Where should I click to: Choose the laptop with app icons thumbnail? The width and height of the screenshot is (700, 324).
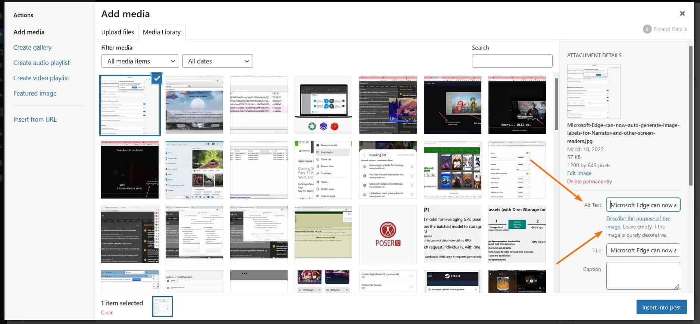pyautogui.click(x=323, y=105)
